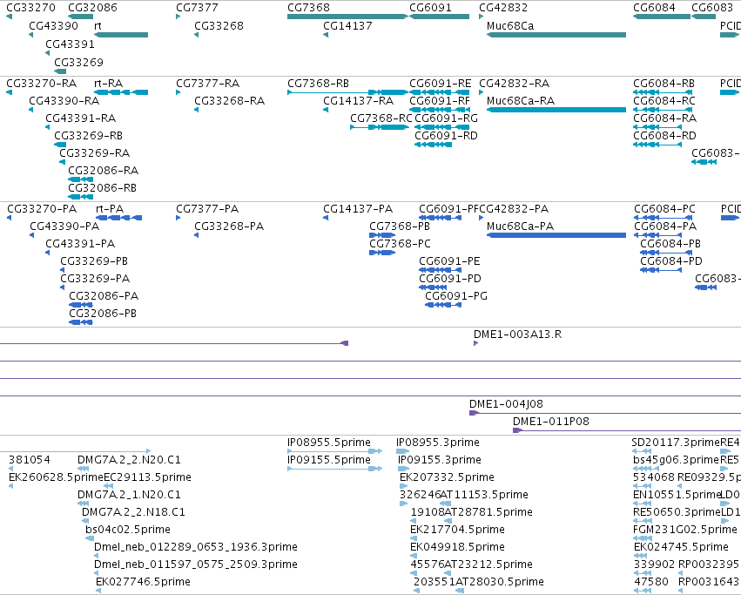Select transcript CG7377-RA label
741x595 pixels.
[x=207, y=84]
